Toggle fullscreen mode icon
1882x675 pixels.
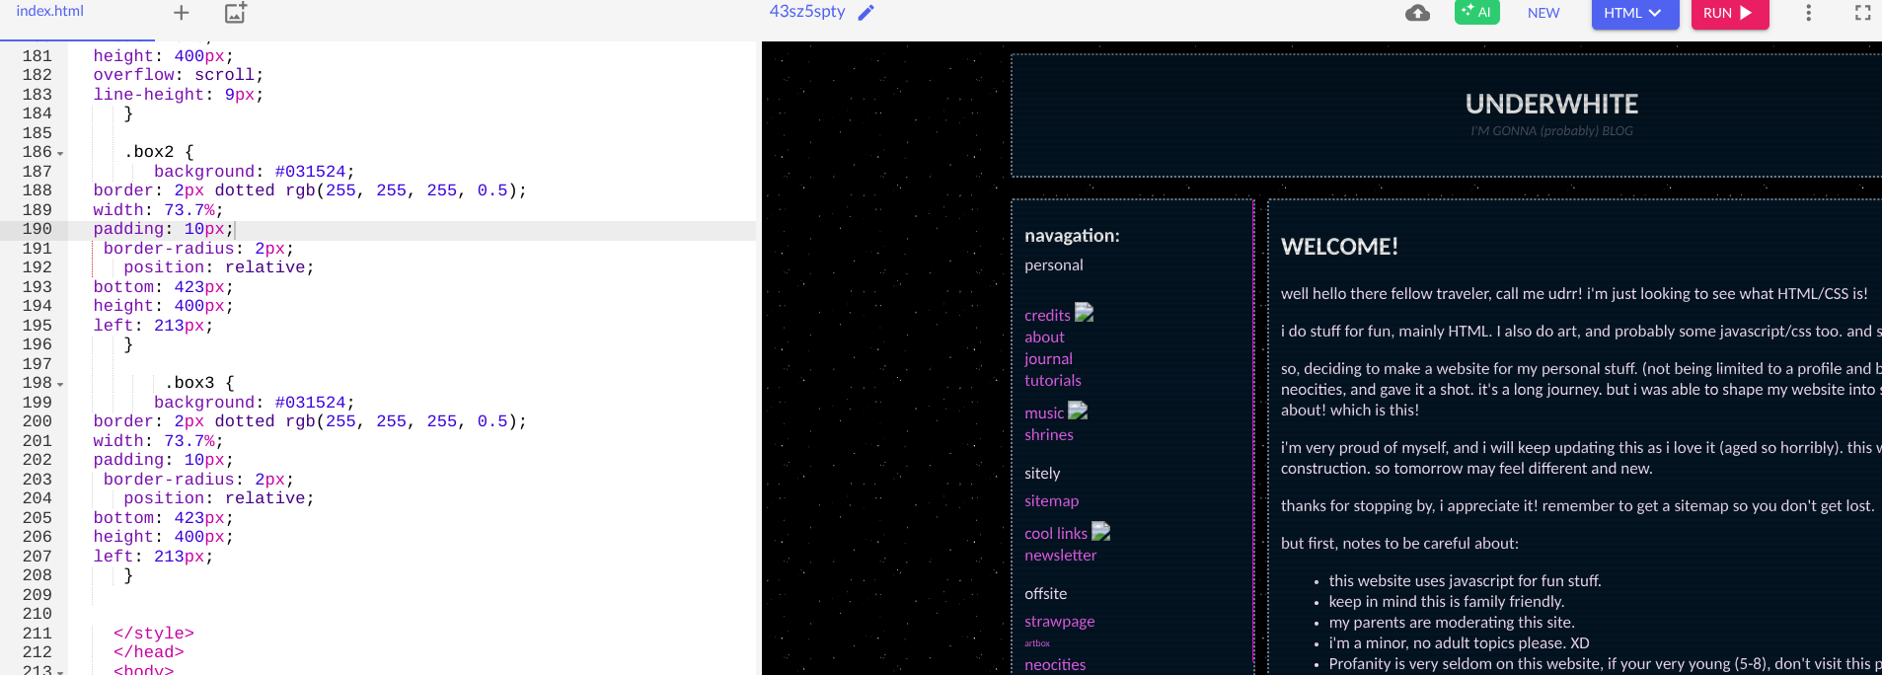[x=1862, y=13]
